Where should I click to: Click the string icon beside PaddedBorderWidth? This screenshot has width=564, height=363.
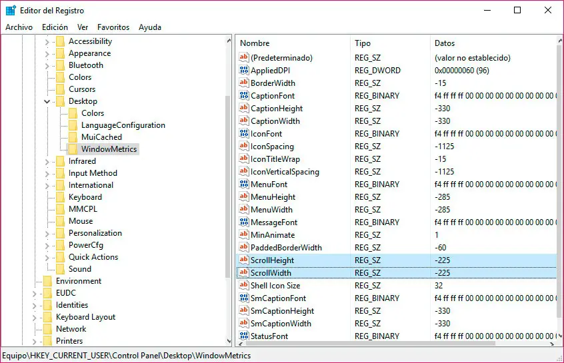point(244,247)
